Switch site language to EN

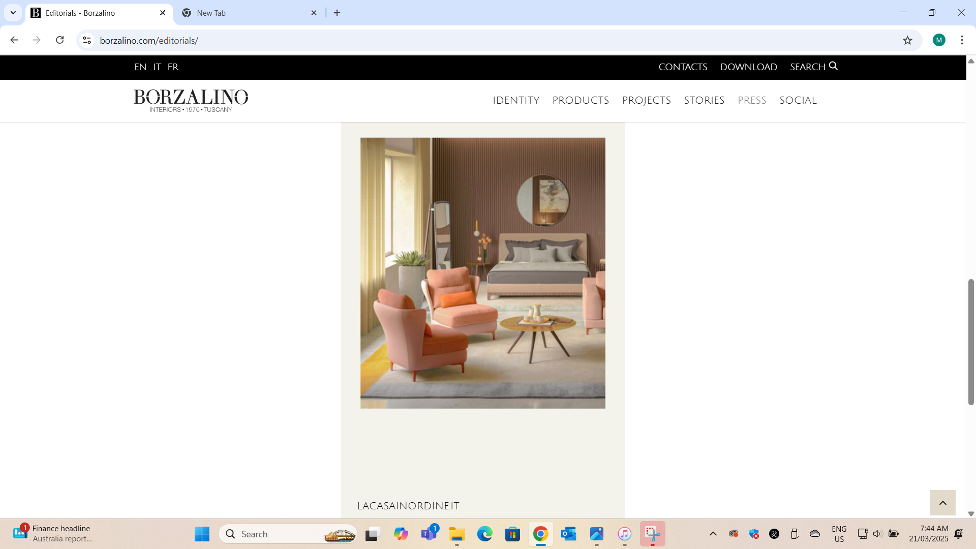[140, 67]
